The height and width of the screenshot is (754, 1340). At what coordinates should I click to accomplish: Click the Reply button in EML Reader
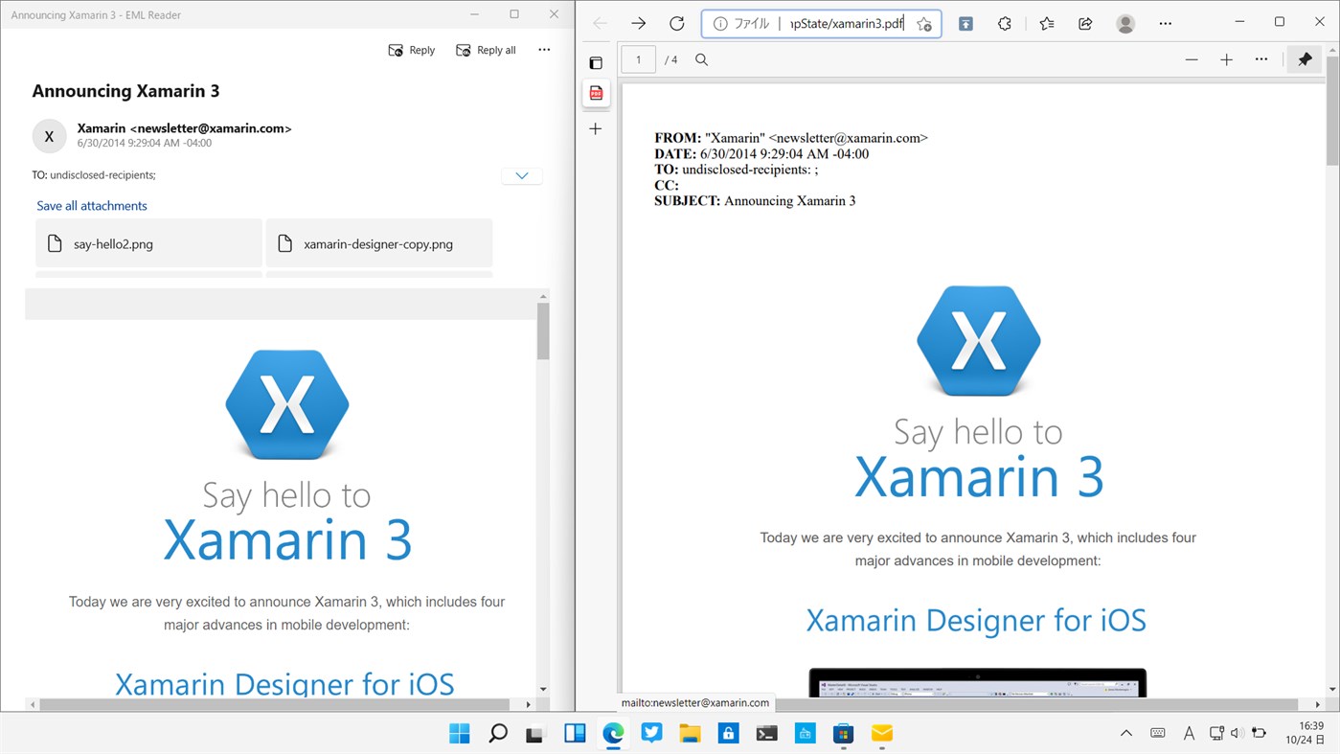[411, 49]
